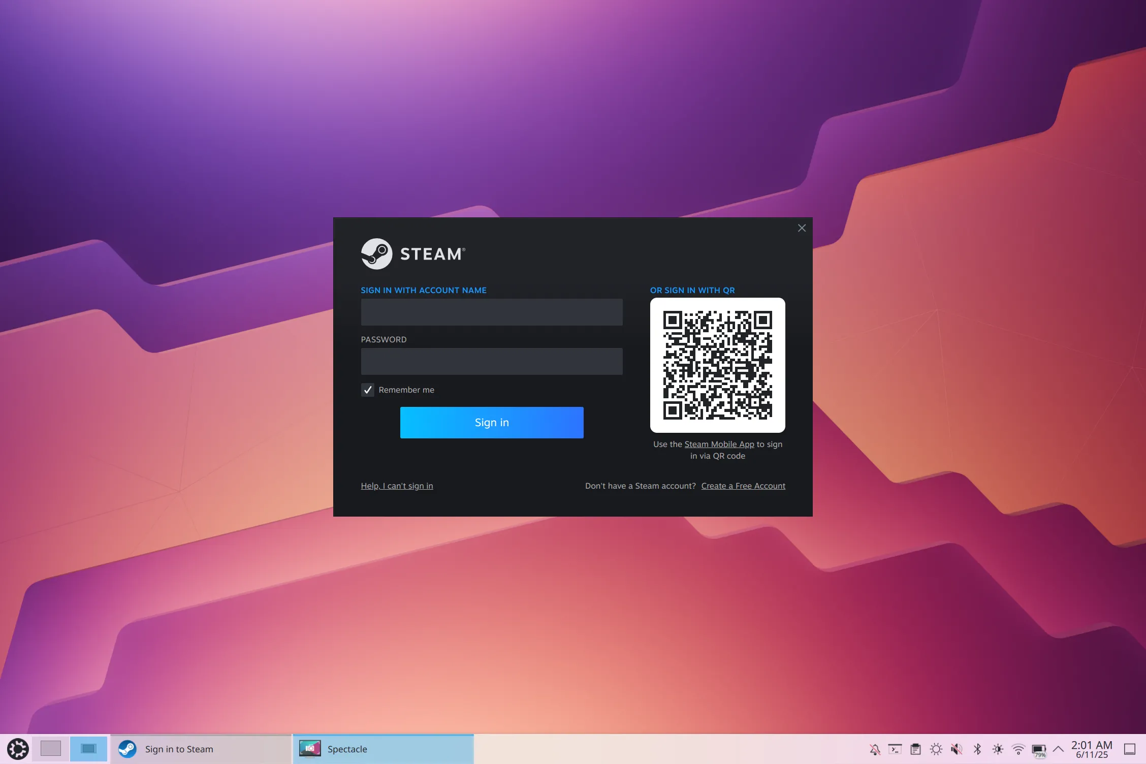Click Help, I can't sign in
The image size is (1146, 764).
click(397, 486)
